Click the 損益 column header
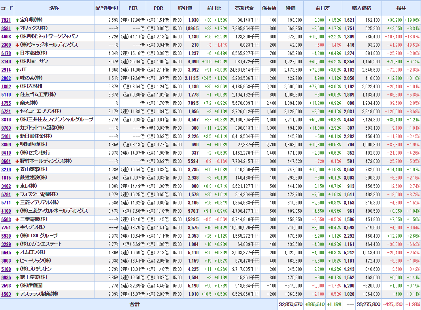This screenshot has height=310, width=421. [401, 8]
